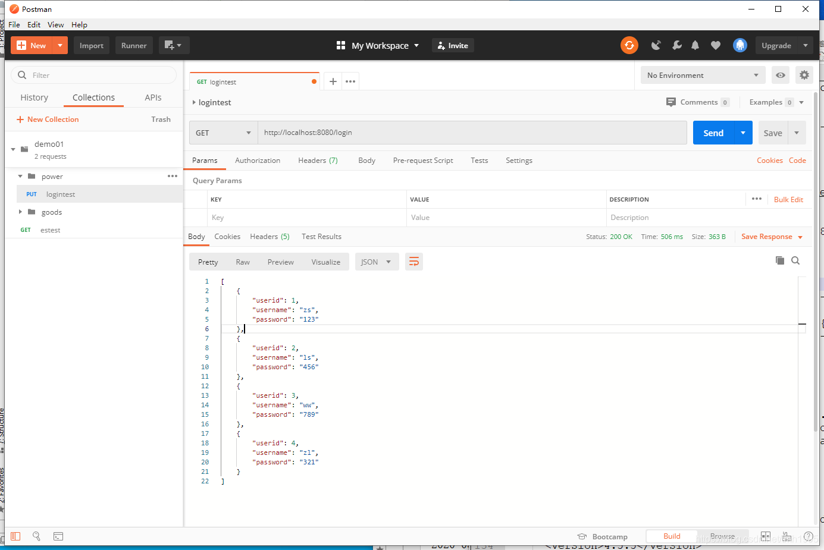Open the Pre-request Script tab

[x=423, y=161]
